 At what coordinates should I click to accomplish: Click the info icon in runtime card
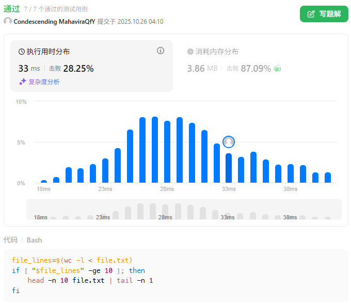coord(161,51)
